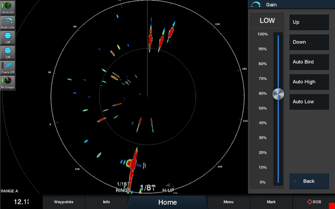Tap the Mark button
The height and width of the screenshot is (209, 335).
point(271,202)
